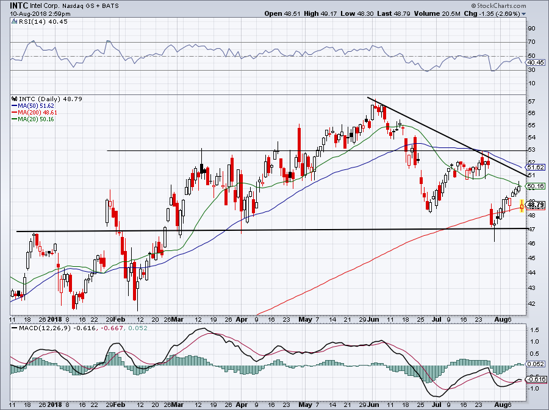Click the Low 48.30 header value
This screenshot has height=410, width=549.
pos(357,13)
